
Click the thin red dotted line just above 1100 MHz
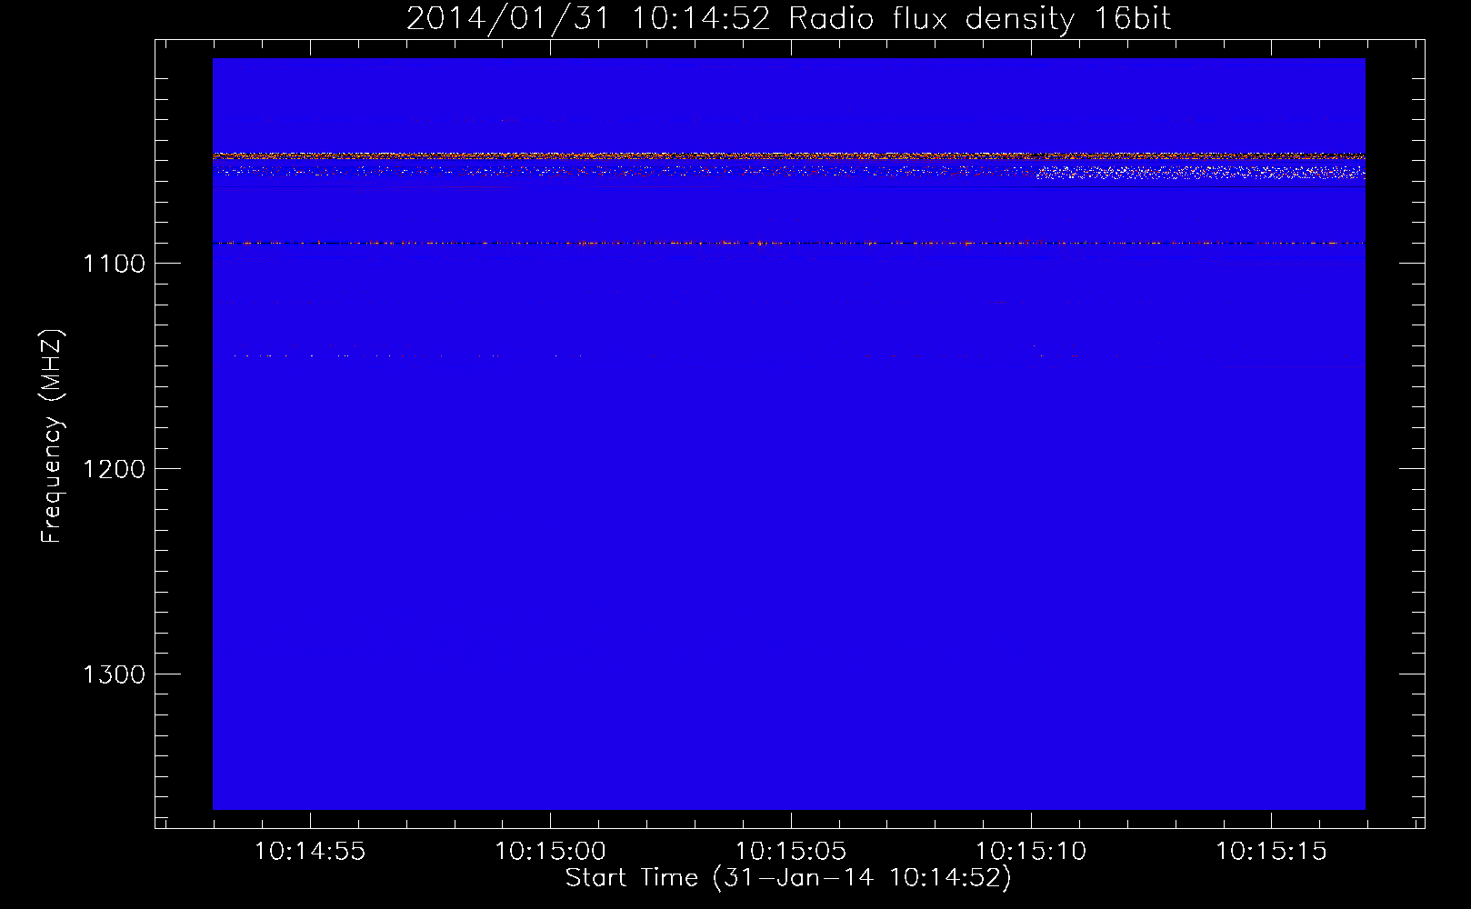click(788, 243)
